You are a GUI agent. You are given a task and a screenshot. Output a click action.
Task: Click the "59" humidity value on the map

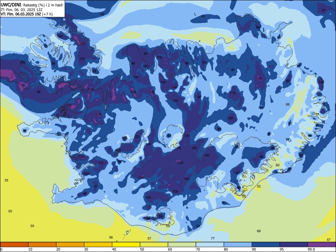pyautogui.click(x=168, y=226)
